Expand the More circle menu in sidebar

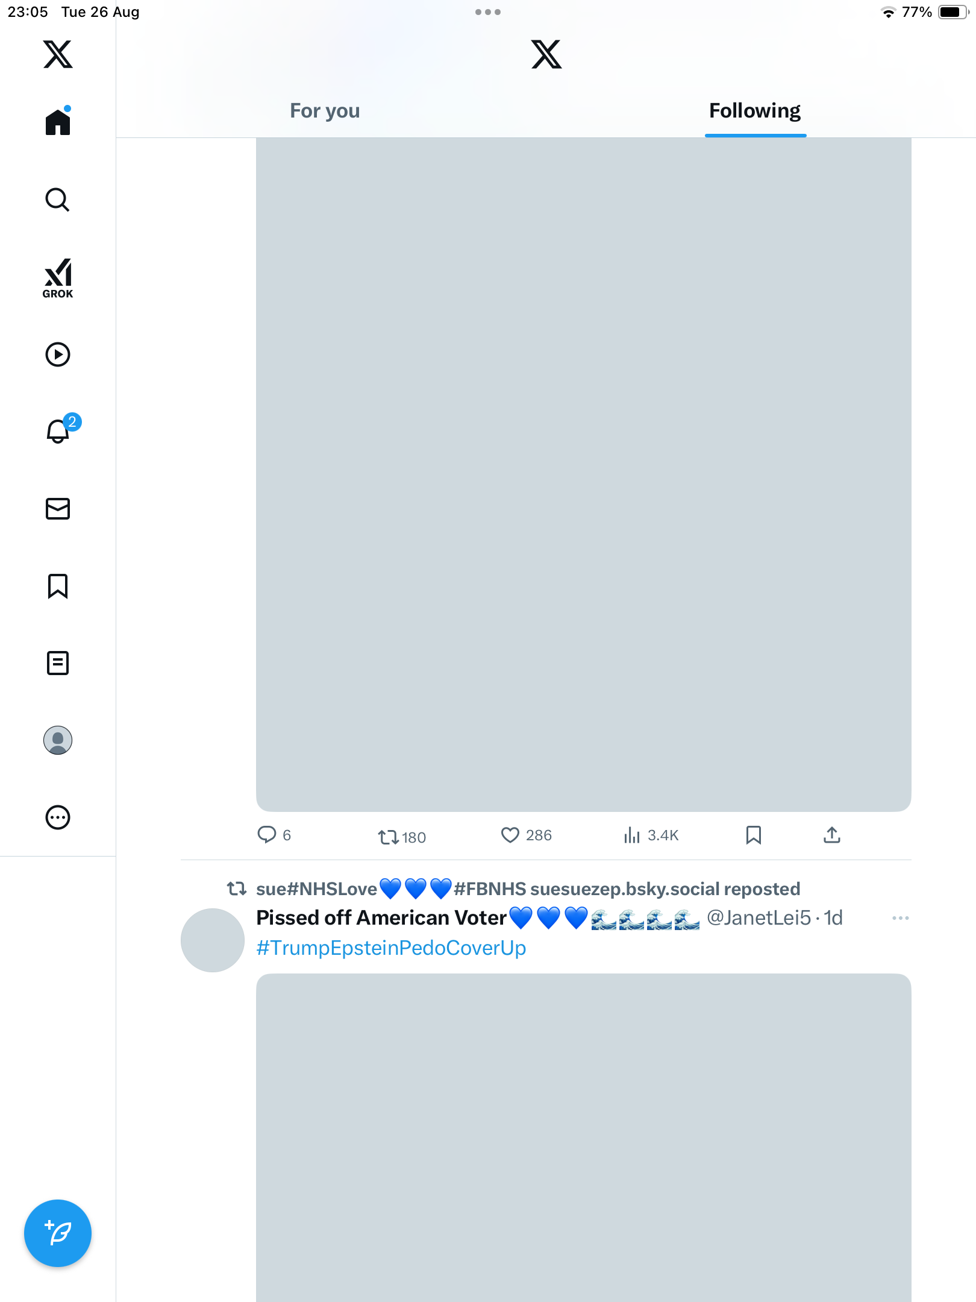(58, 817)
